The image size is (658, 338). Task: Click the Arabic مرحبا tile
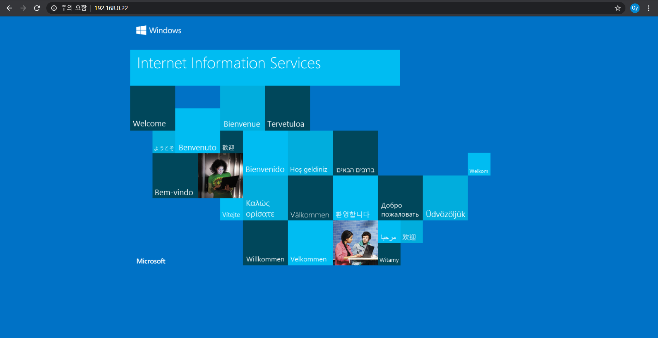pyautogui.click(x=389, y=232)
